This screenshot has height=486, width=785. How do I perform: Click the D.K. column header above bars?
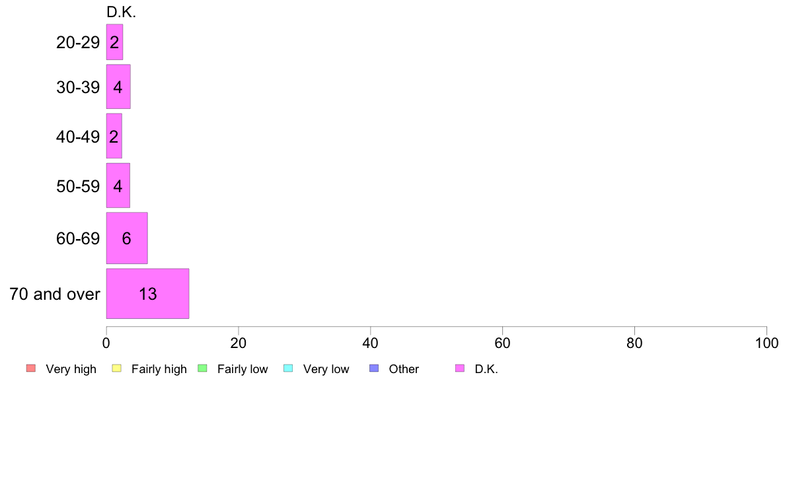click(121, 12)
